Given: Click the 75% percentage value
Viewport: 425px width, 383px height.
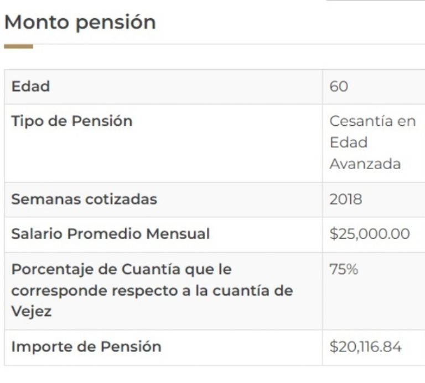Looking at the screenshot, I should click(344, 269).
